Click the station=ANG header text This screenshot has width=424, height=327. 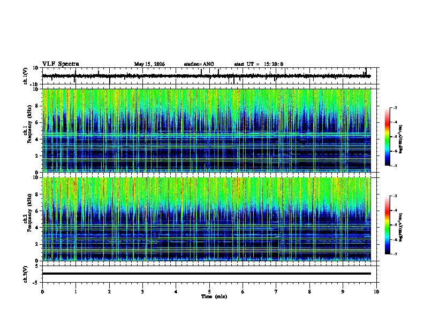coord(199,64)
